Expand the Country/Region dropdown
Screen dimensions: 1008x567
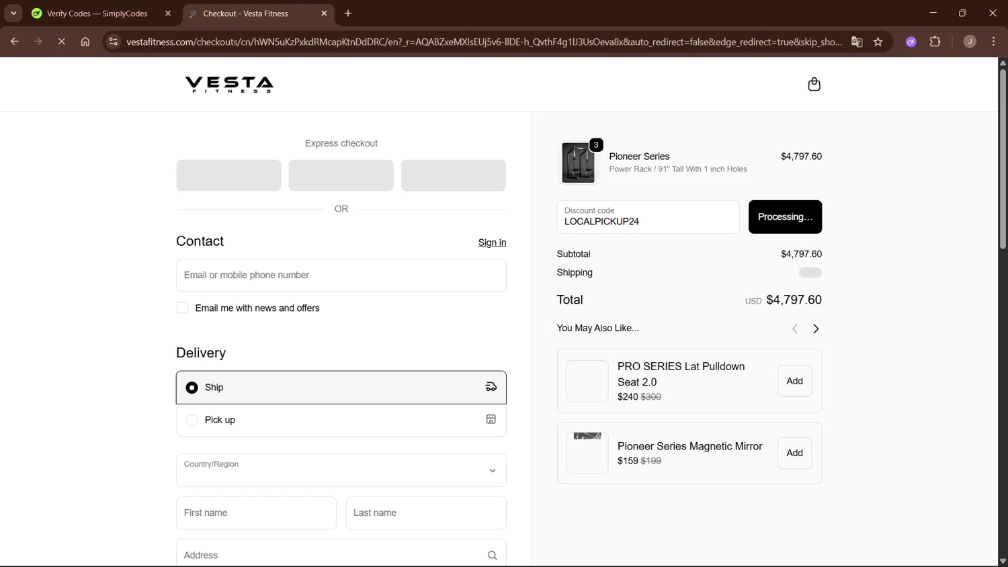coord(341,470)
